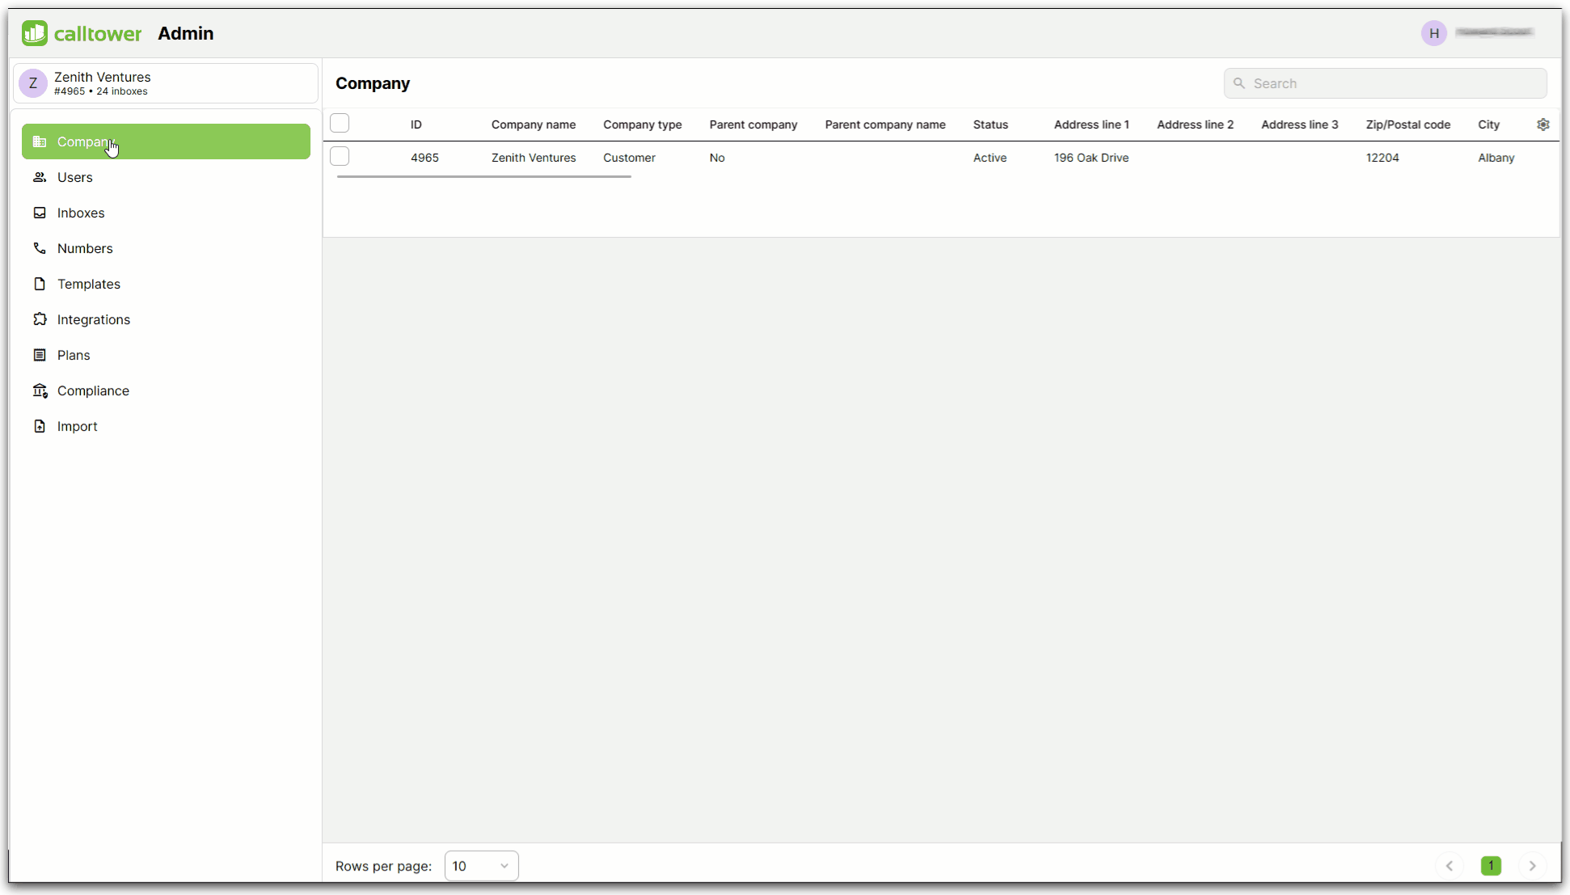The width and height of the screenshot is (1570, 895).
Task: Open the Import section
Action: point(78,424)
